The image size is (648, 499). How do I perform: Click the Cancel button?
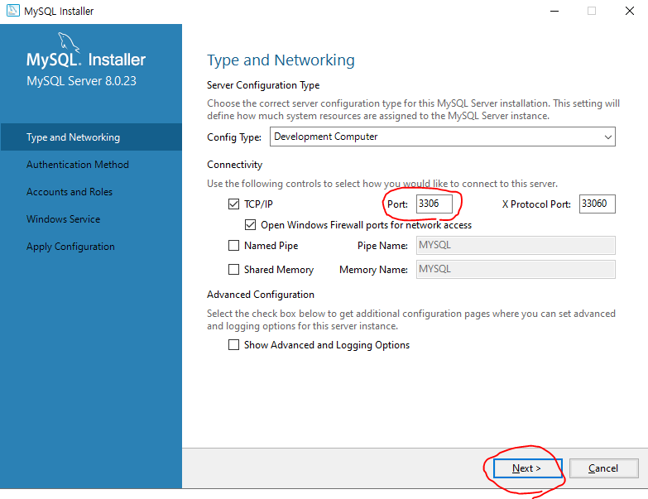click(x=604, y=468)
